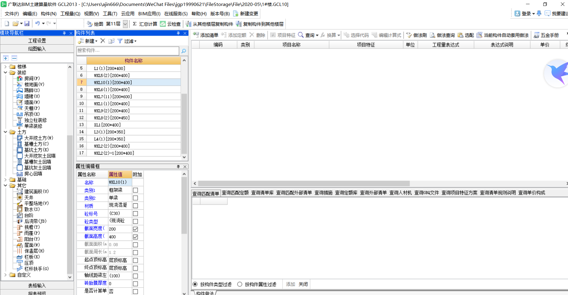The width and height of the screenshot is (568, 295).
Task: Click the 搜索构件 search input field
Action: tap(128, 51)
